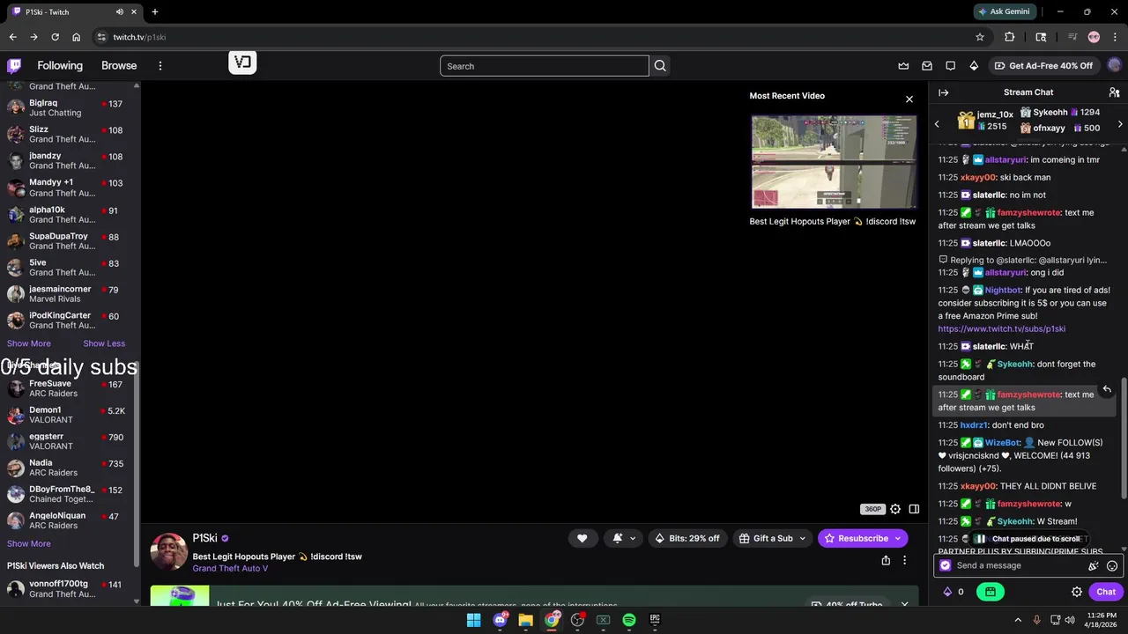The width and height of the screenshot is (1128, 634).
Task: Open the user avatar menu in Twitch header
Action: (x=1115, y=65)
